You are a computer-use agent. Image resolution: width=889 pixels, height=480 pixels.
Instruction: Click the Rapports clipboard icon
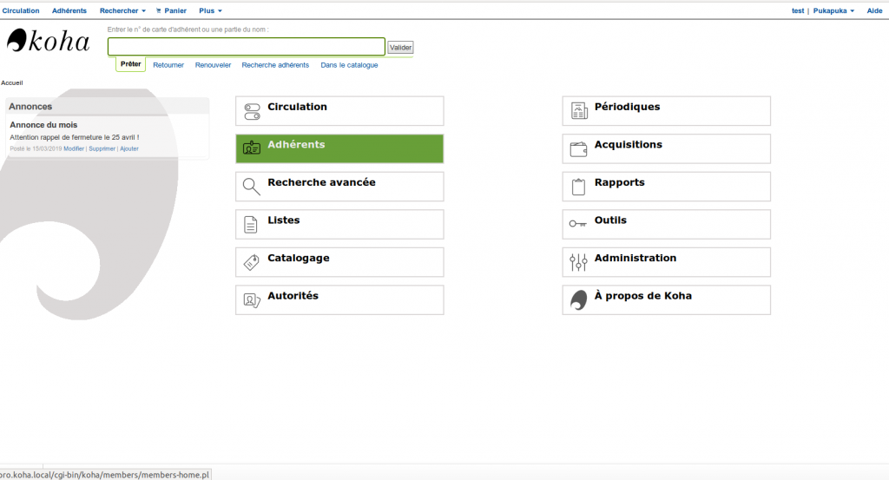tap(579, 187)
